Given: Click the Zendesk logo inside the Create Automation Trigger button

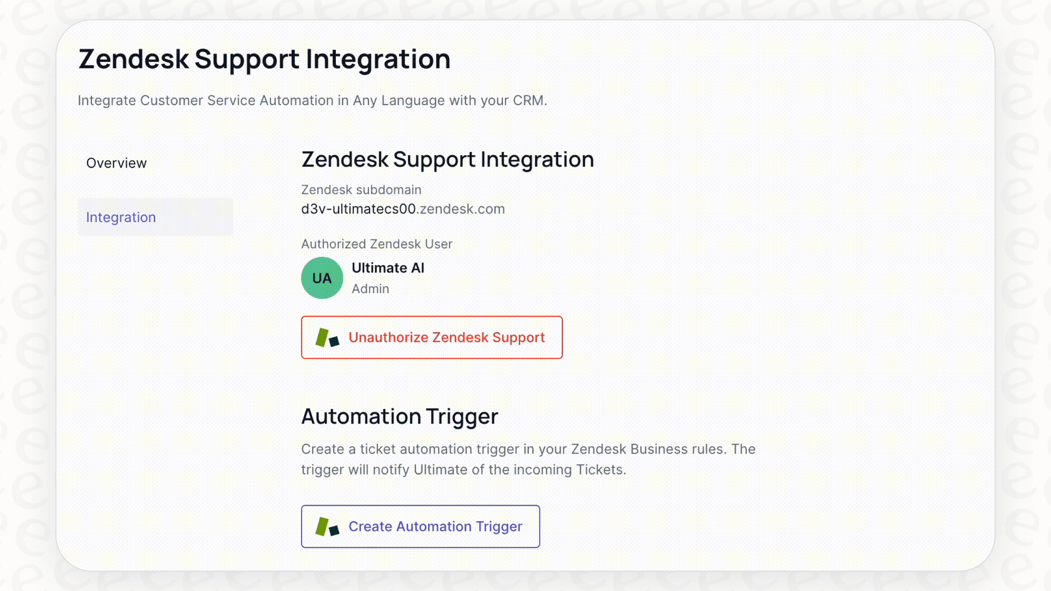Looking at the screenshot, I should 328,527.
